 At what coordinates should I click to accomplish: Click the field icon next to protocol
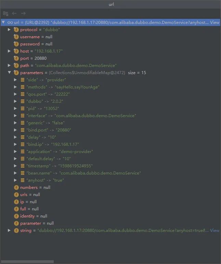click(16, 30)
